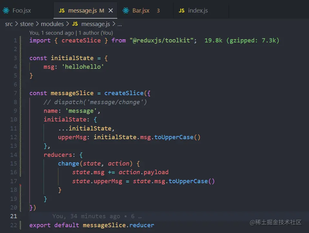Open the 'You, 1 second ago' CodeLens
The image size is (309, 233).
(x=52, y=33)
